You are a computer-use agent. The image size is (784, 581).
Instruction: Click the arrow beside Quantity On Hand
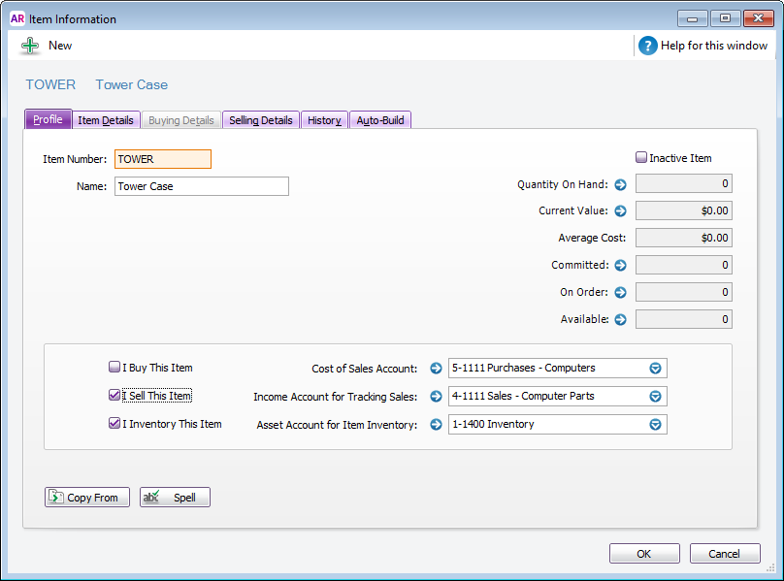pos(621,184)
